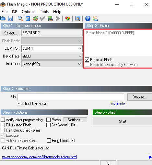
Task: Open help via blue question mark icon
Action: coord(88,19)
